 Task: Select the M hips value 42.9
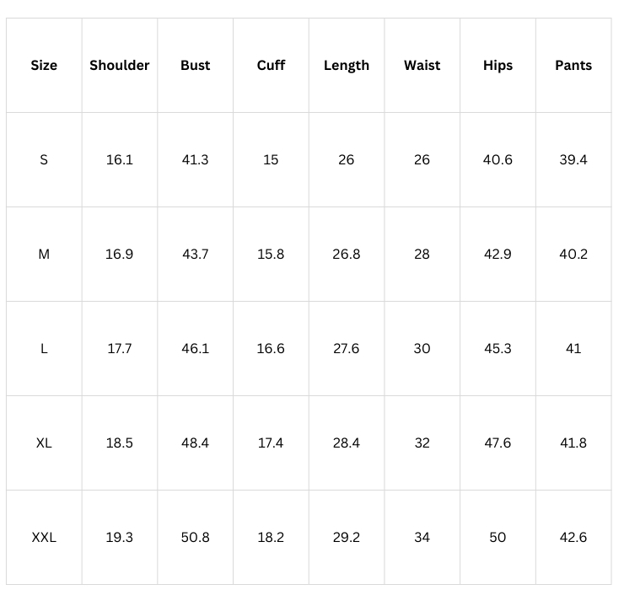(498, 254)
